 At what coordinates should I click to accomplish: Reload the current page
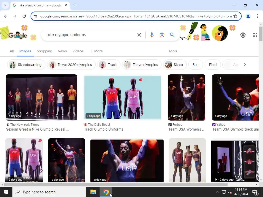[x=24, y=16]
